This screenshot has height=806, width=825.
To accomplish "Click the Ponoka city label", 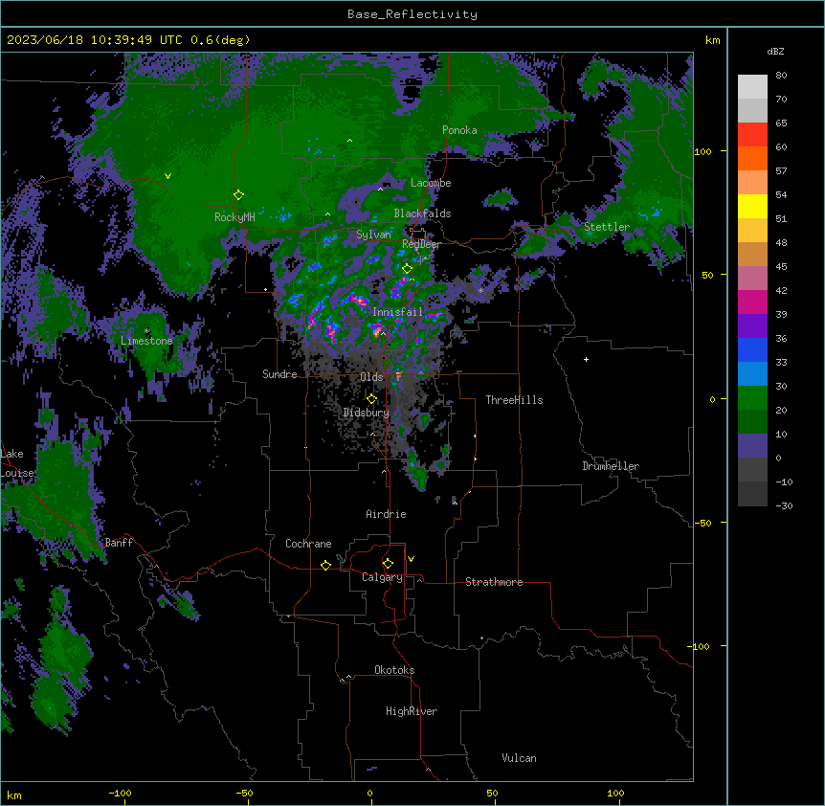I will (459, 130).
